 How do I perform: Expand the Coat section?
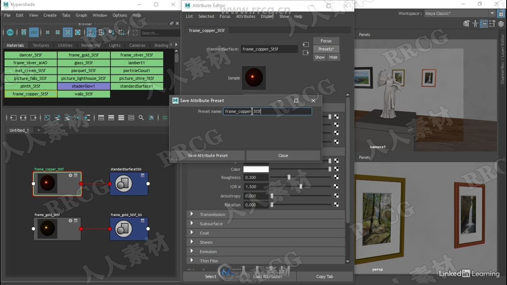266,233
